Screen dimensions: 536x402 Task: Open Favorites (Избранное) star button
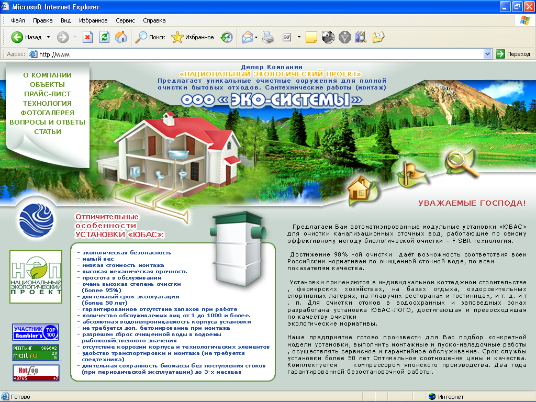193,37
